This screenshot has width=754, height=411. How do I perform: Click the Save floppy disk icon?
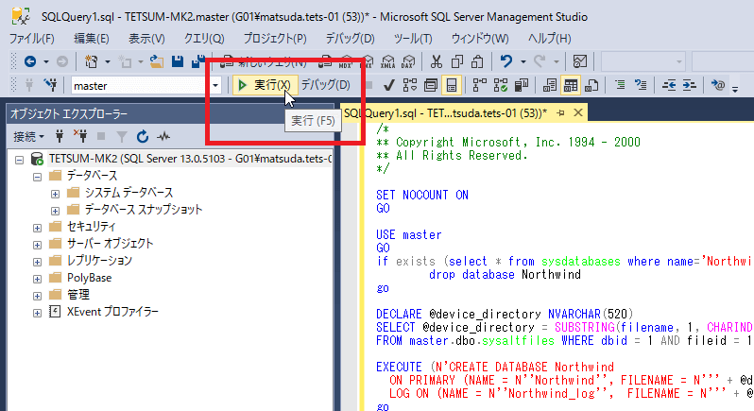tap(176, 61)
